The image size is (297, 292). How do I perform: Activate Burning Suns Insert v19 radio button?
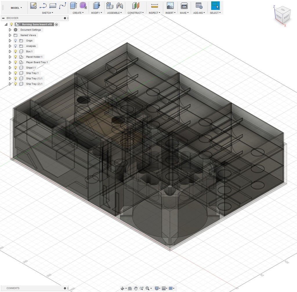click(x=56, y=24)
